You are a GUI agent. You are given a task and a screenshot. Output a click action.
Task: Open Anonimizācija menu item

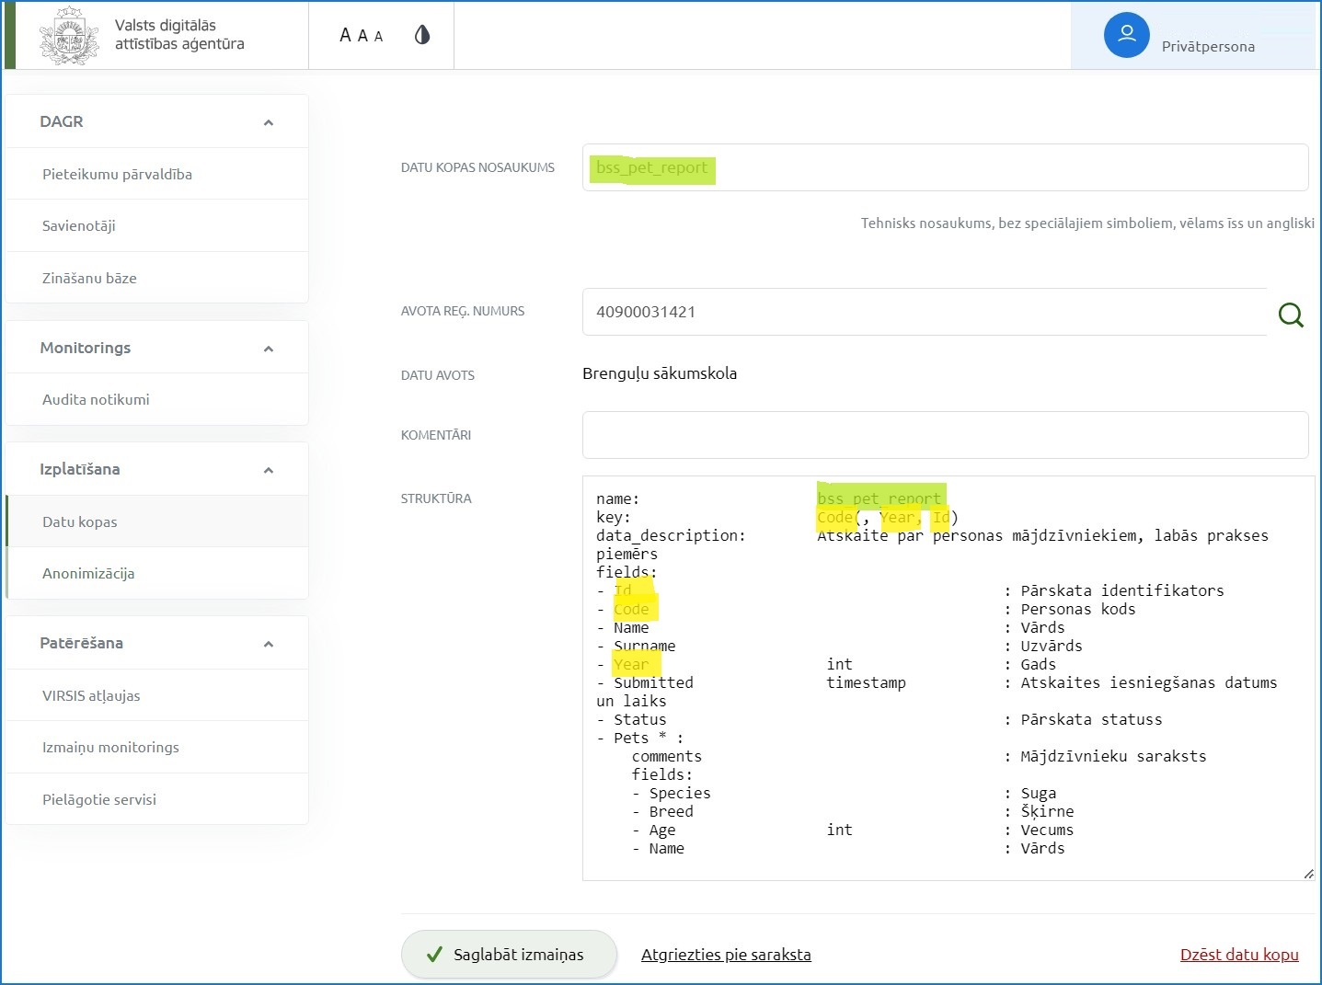[157, 573]
